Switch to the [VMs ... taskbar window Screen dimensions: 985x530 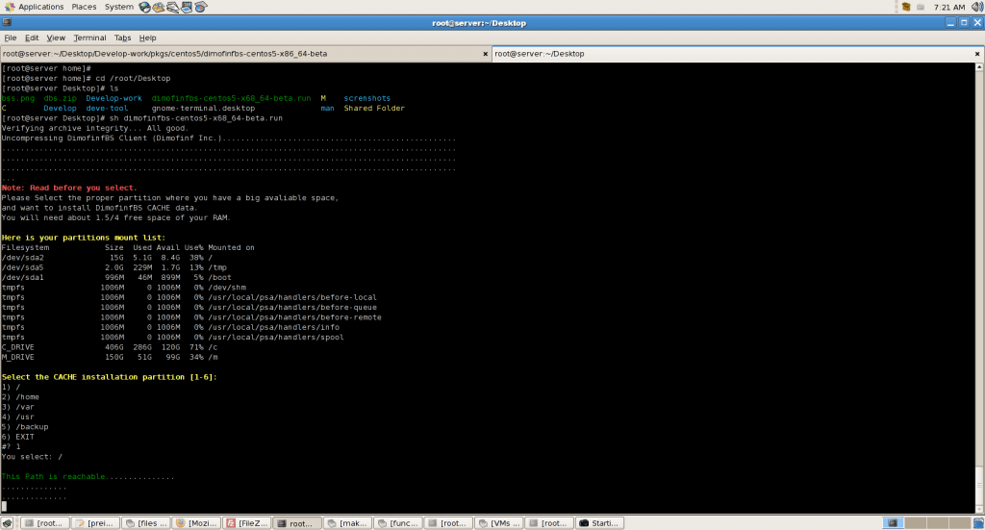pyautogui.click(x=499, y=523)
